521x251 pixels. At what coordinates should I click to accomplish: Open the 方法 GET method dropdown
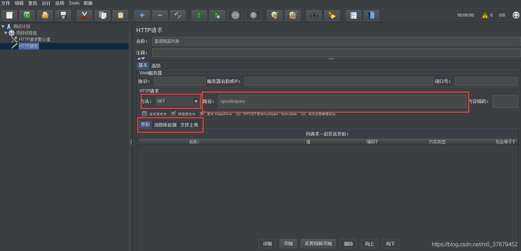(196, 101)
